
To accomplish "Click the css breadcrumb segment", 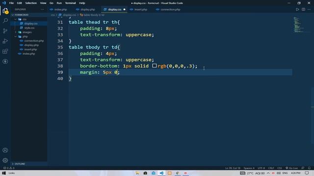I will [52, 15].
